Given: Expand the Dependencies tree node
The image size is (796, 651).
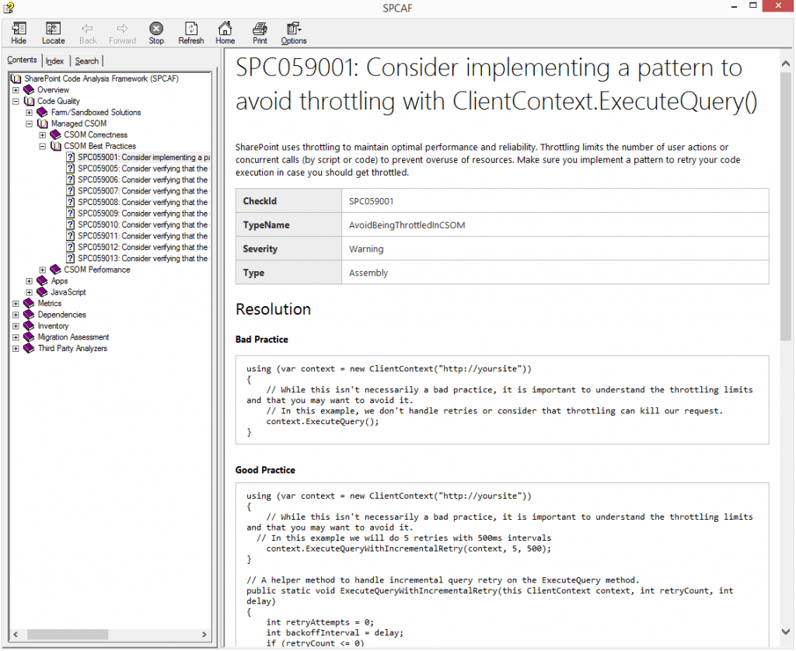Looking at the screenshot, I should coord(16,314).
